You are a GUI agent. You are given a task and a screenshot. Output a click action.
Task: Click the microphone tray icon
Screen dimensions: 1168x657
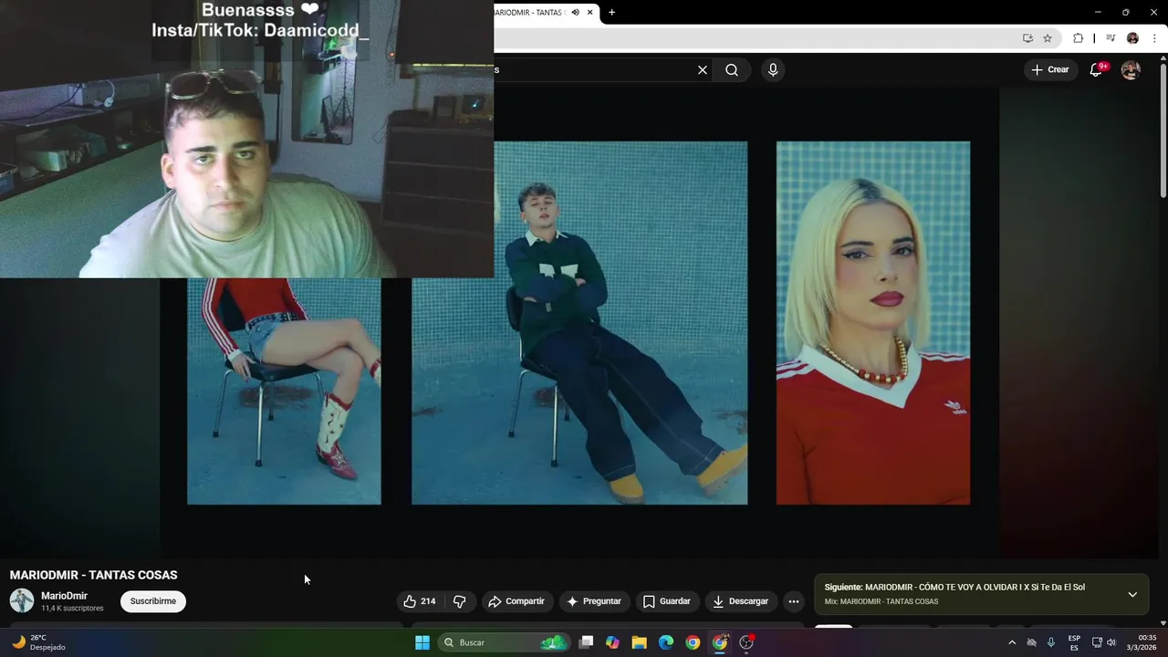pos(1051,642)
